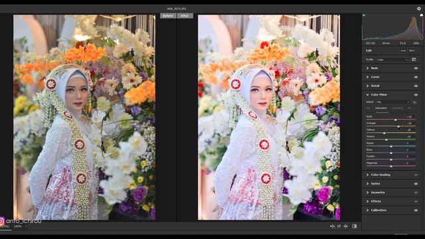This screenshot has height=239, width=425.
Task: Click the Yellows saturation value field
Action: [x=410, y=130]
